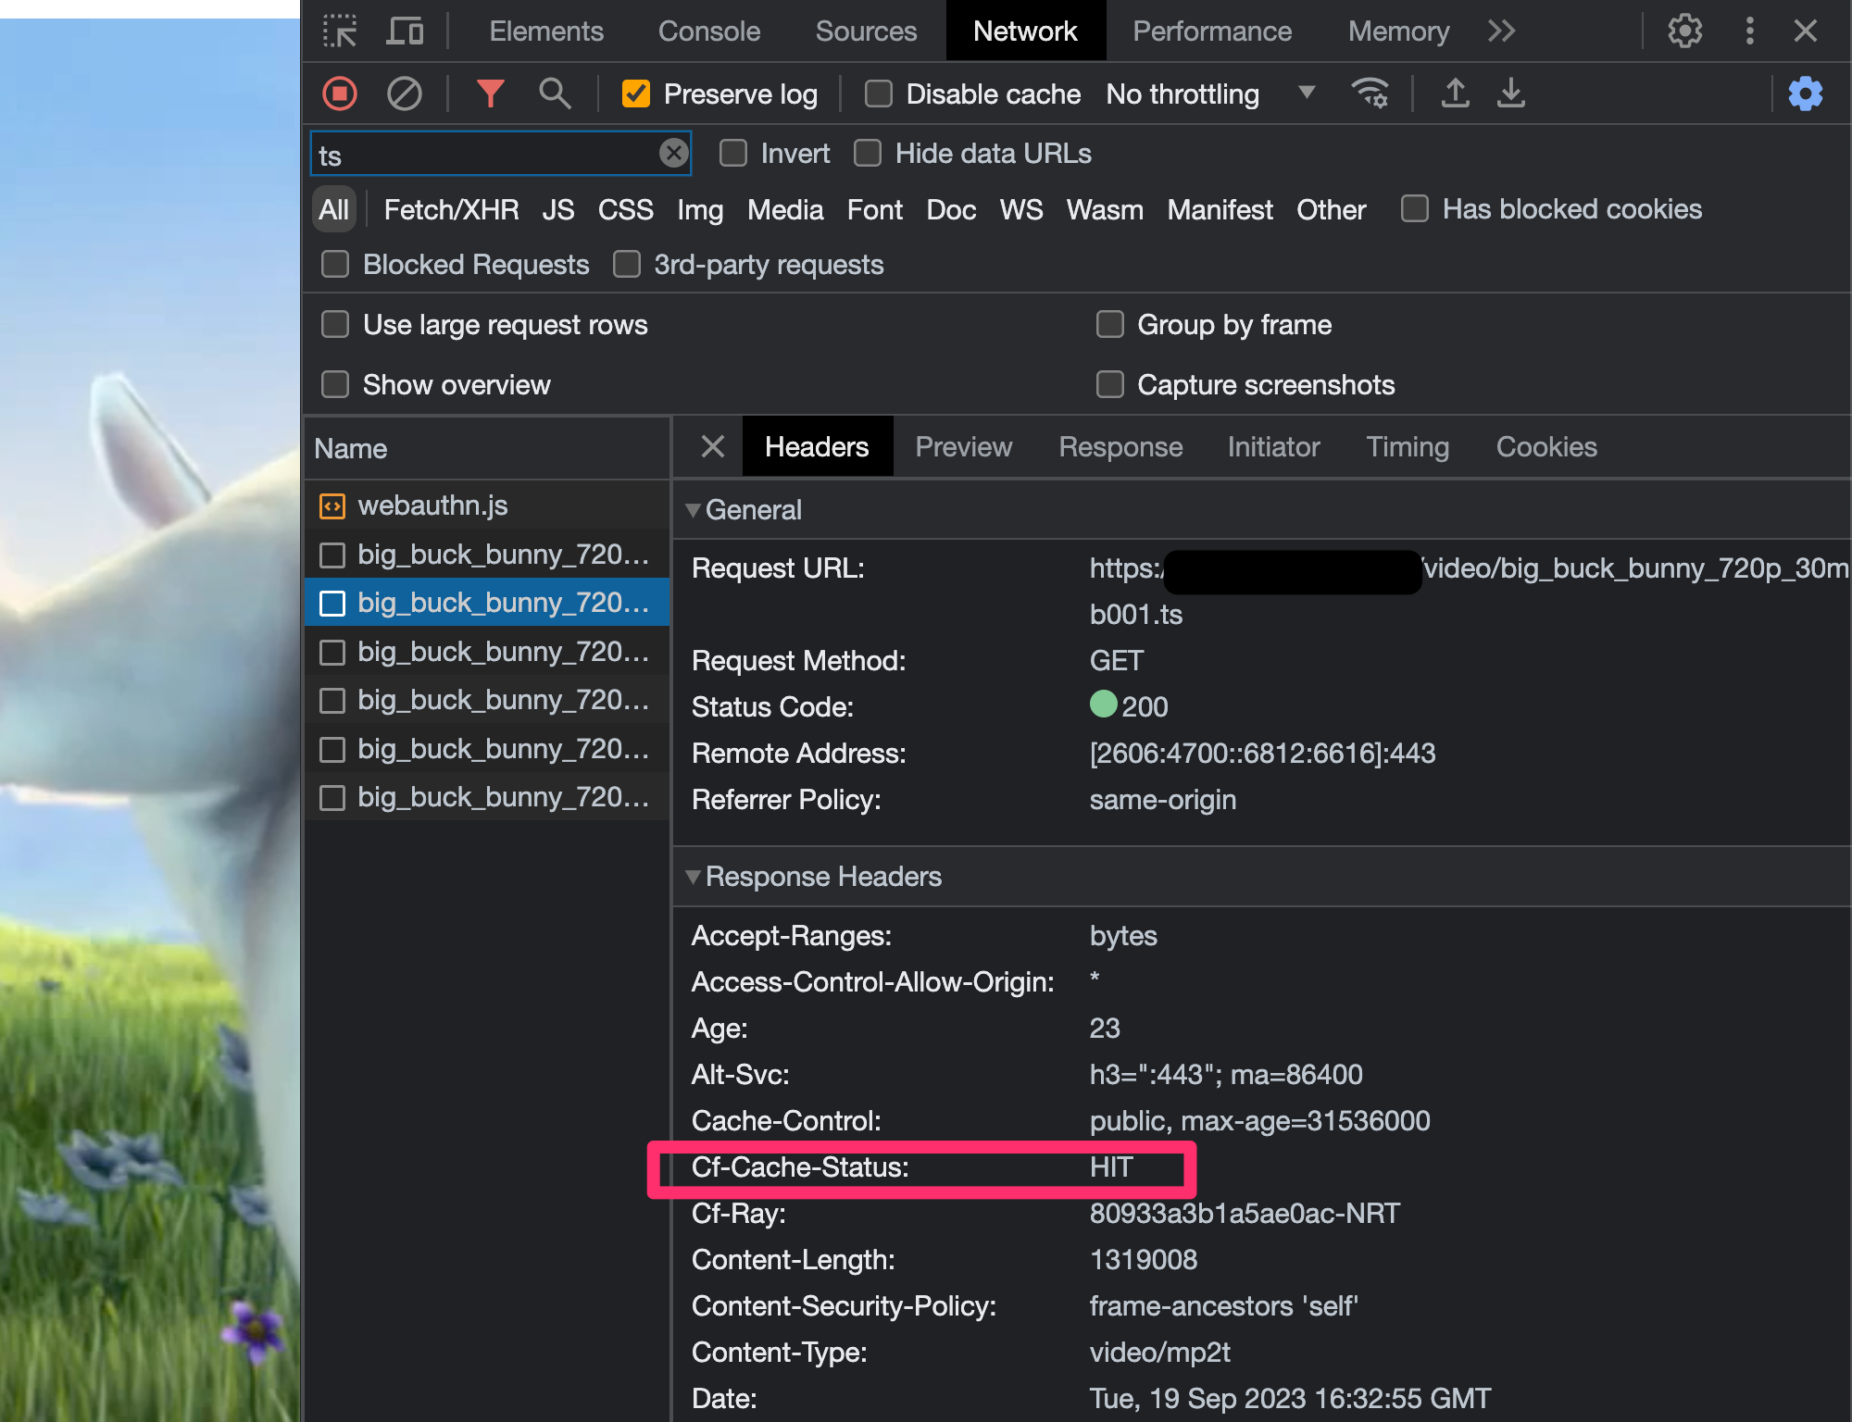Click the Export HAR download icon
Screen dimensions: 1852x1422
pyautogui.click(x=1510, y=94)
